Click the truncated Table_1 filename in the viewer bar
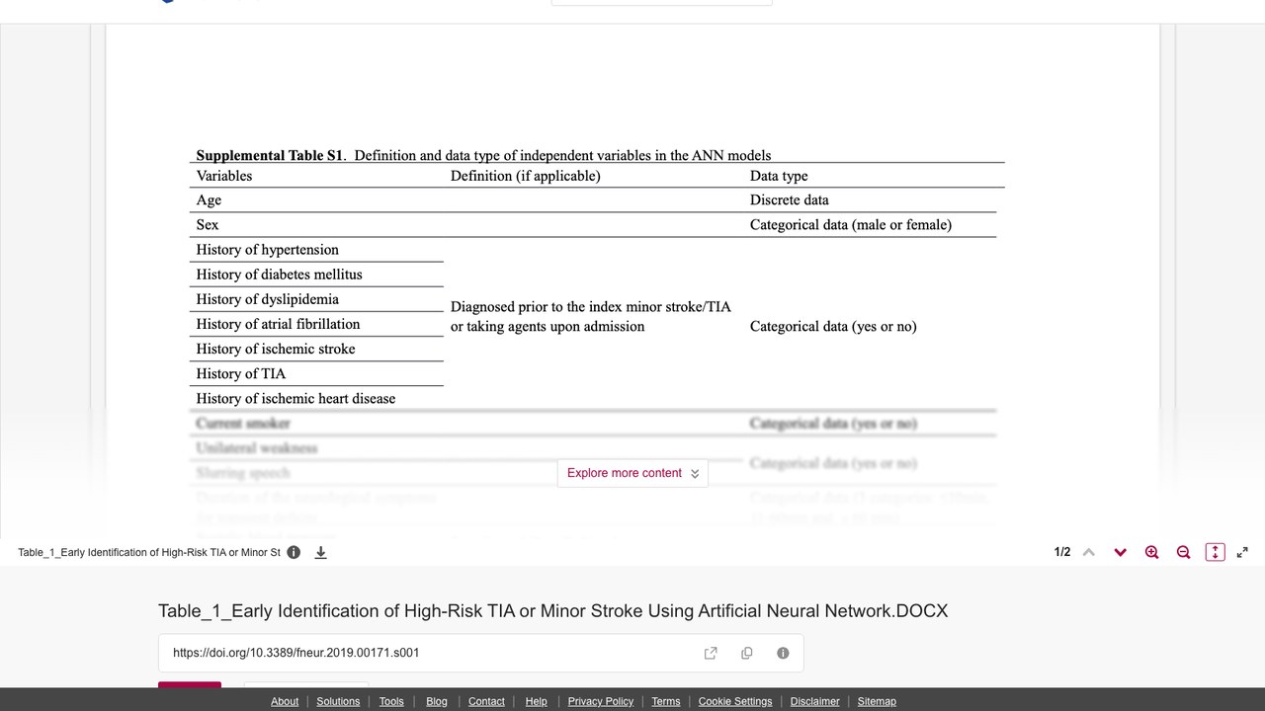1265x711 pixels. [x=149, y=552]
